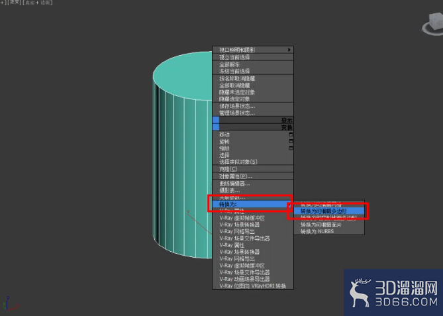Open 管理场景状态... entry
Image resolution: width=443 pixels, height=316 pixels.
(x=253, y=113)
